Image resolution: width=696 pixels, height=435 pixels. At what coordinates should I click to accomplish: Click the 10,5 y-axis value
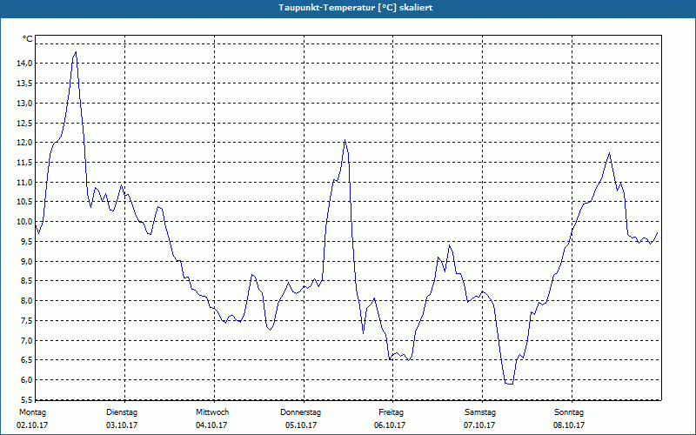click(x=24, y=202)
